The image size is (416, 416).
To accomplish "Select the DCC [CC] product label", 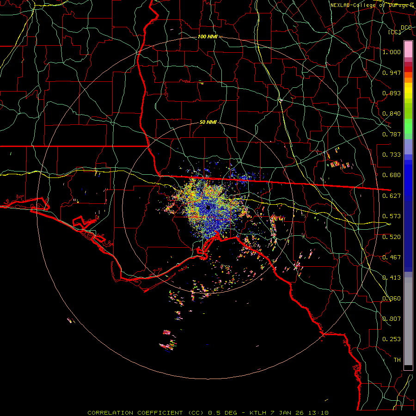I will [400, 30].
